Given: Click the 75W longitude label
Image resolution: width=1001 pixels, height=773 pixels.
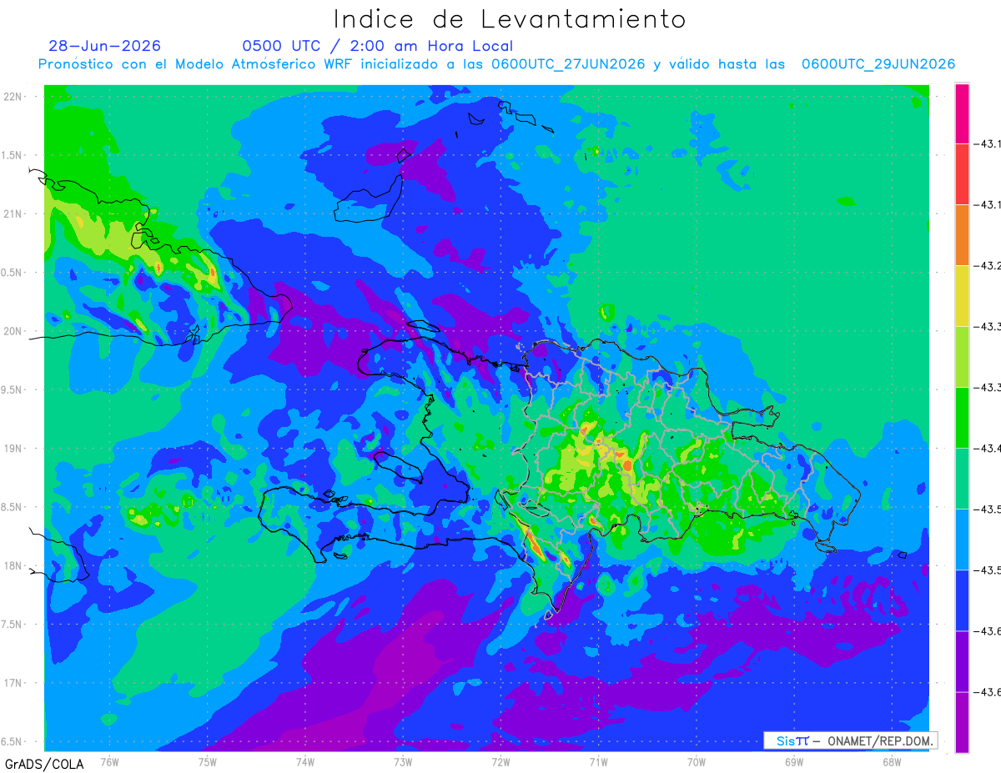Looking at the screenshot, I should click(208, 761).
